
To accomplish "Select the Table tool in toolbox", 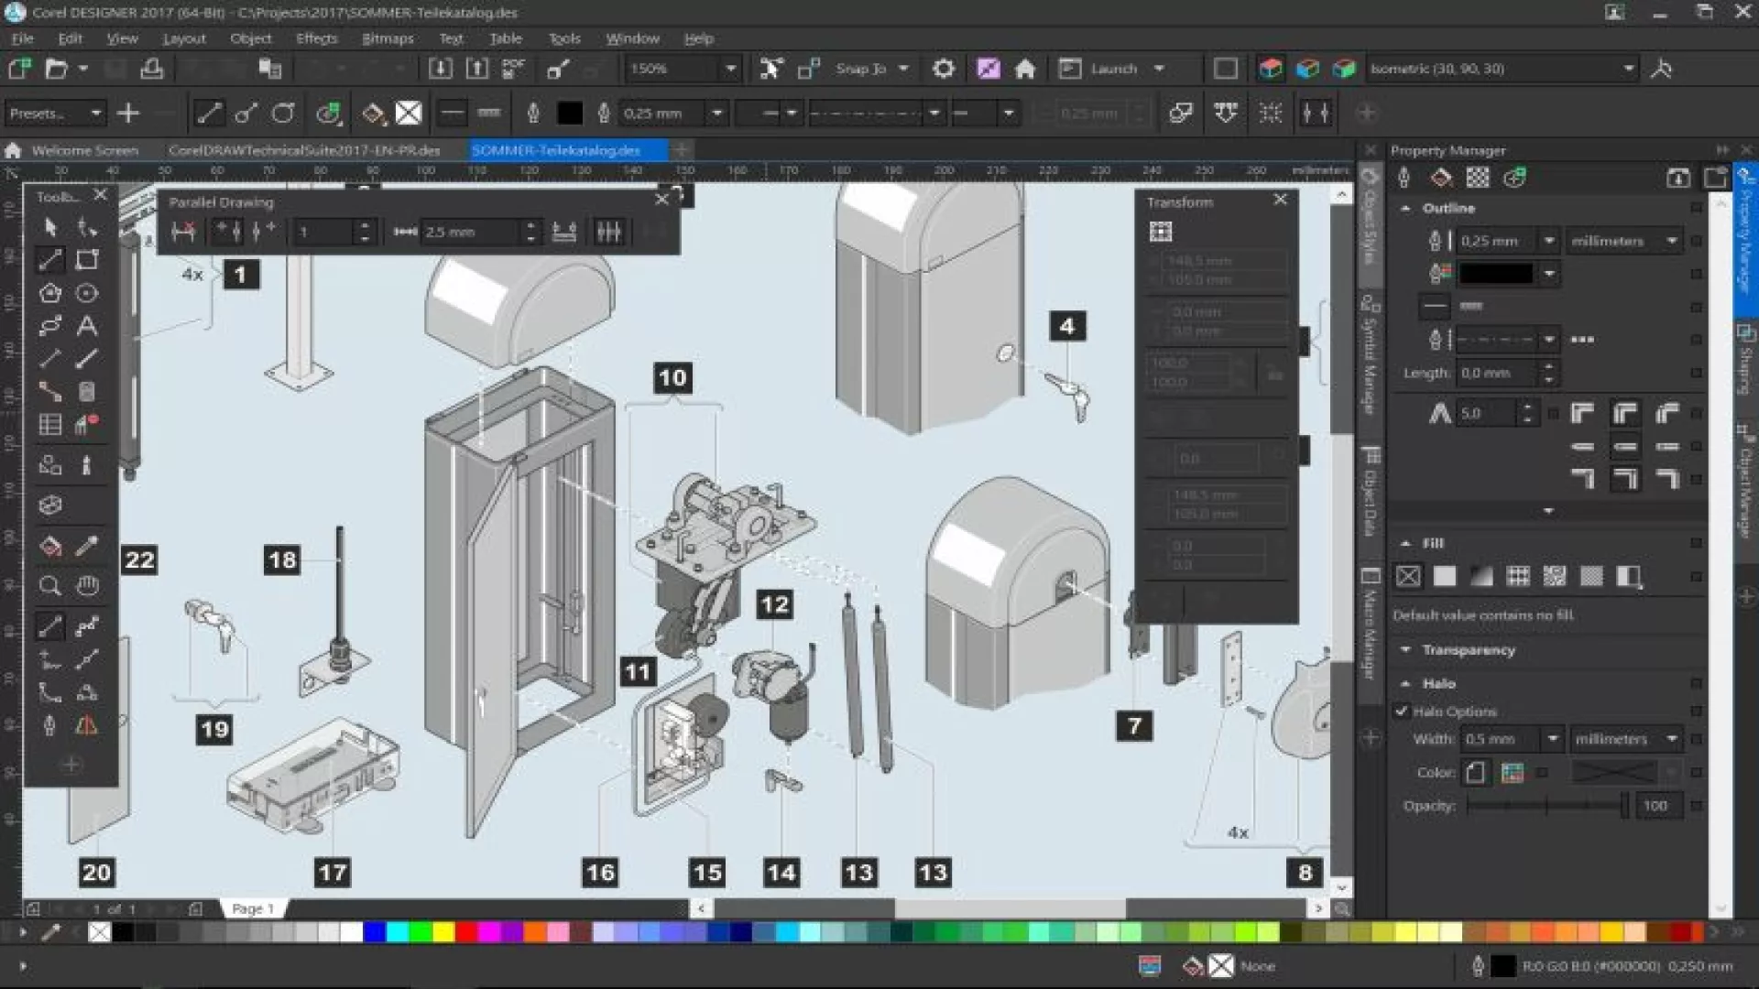I will [x=50, y=425].
